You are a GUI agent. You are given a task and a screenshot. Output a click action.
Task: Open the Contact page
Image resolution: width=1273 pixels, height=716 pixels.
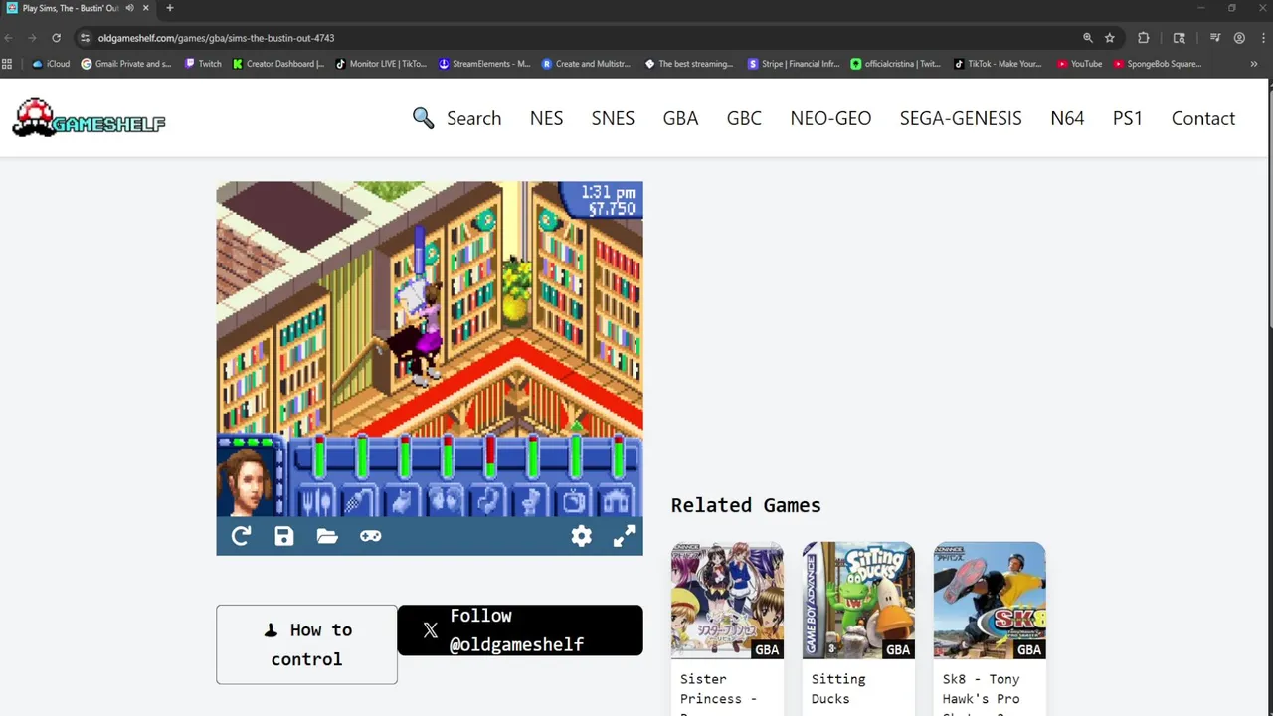point(1203,118)
